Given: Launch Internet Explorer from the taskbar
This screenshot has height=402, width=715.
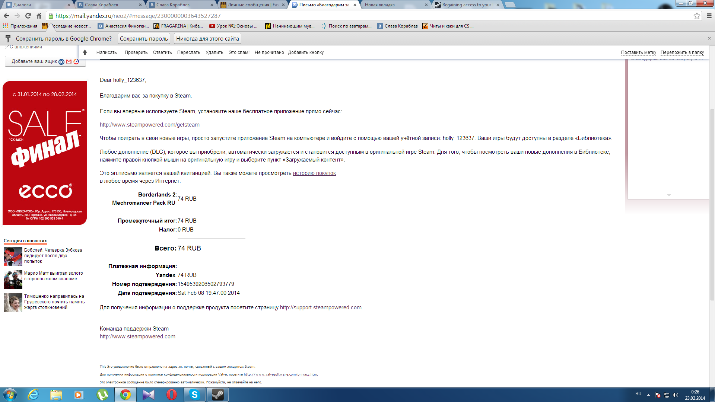Looking at the screenshot, I should (x=34, y=395).
